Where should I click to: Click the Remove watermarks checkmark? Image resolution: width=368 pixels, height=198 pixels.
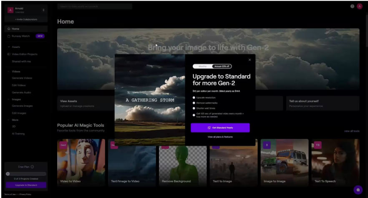tap(194, 103)
